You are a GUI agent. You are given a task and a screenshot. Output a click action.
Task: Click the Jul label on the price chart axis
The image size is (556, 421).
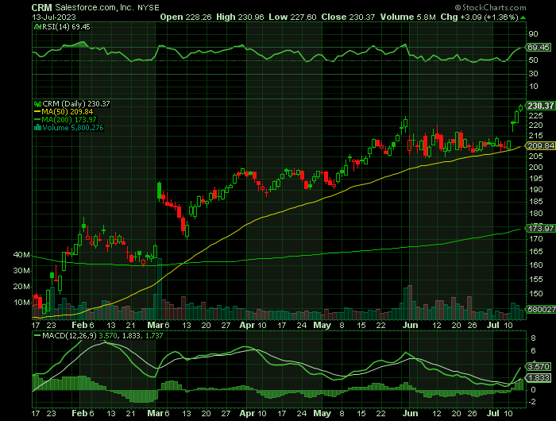[493, 325]
